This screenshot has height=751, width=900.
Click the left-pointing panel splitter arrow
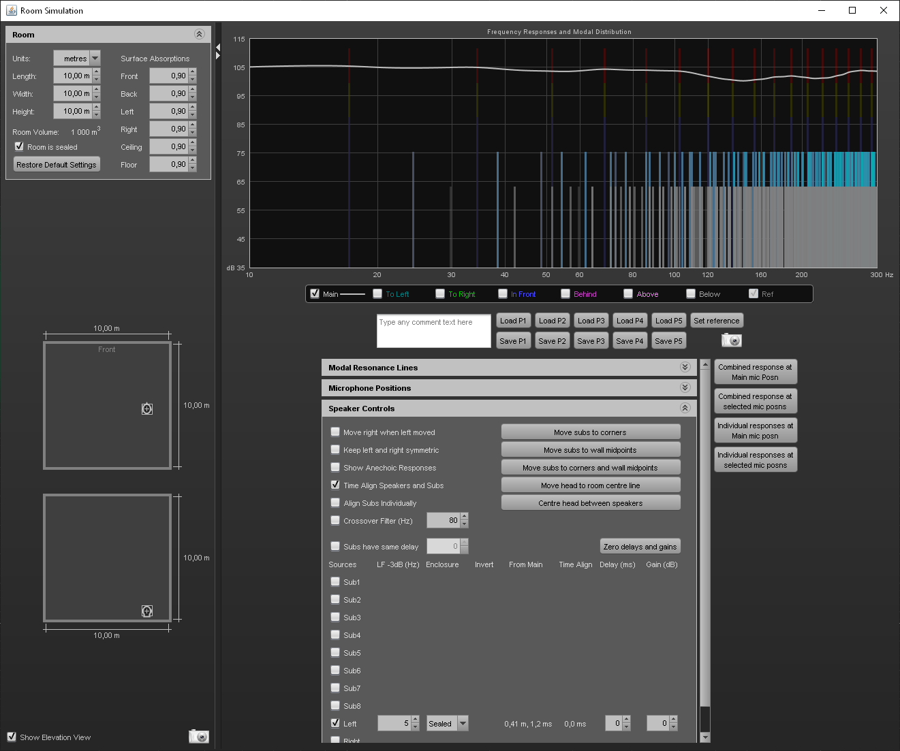click(x=218, y=47)
